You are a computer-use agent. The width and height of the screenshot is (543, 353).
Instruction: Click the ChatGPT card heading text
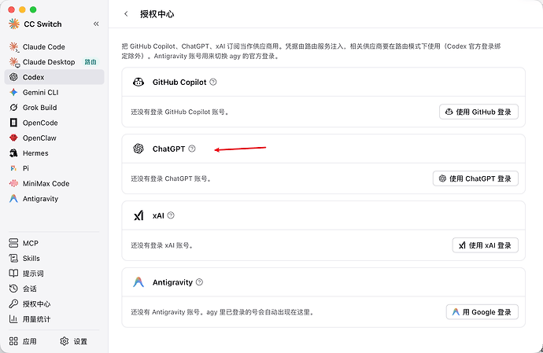click(x=168, y=149)
